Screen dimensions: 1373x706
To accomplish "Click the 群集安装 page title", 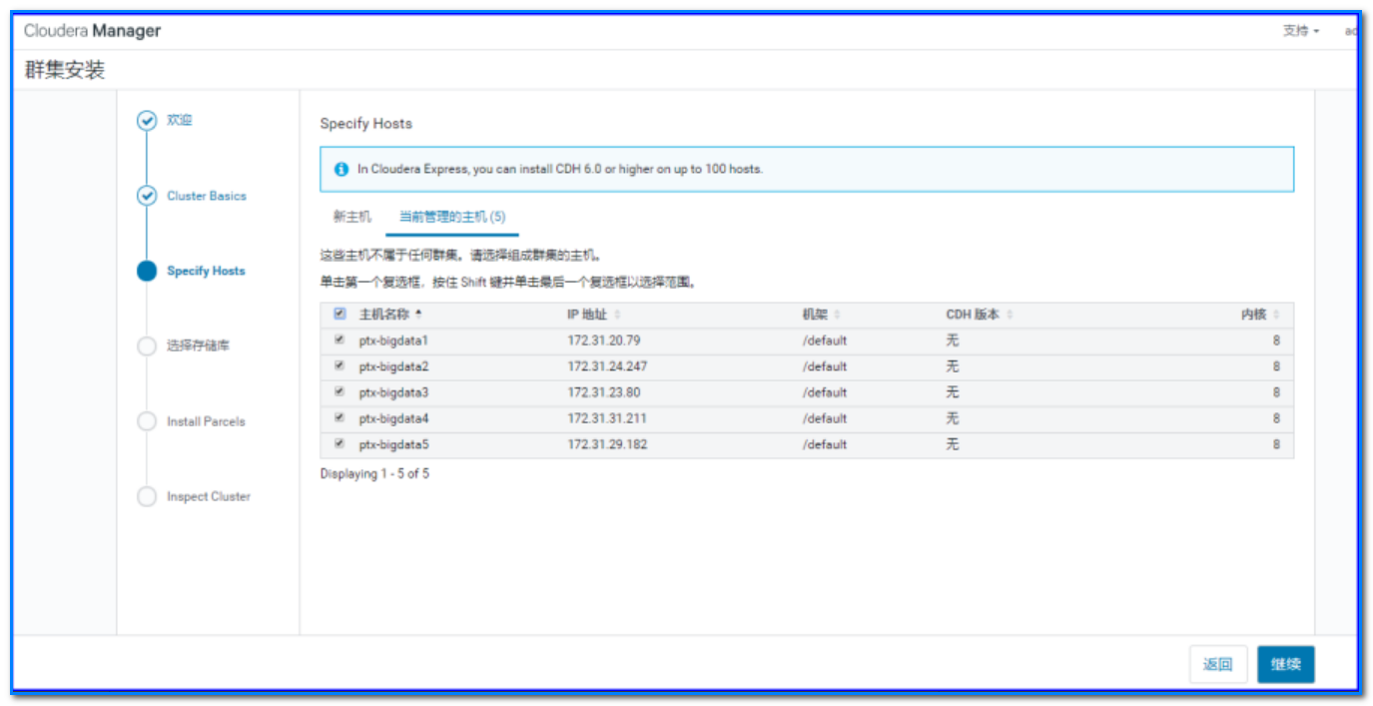I will click(65, 71).
